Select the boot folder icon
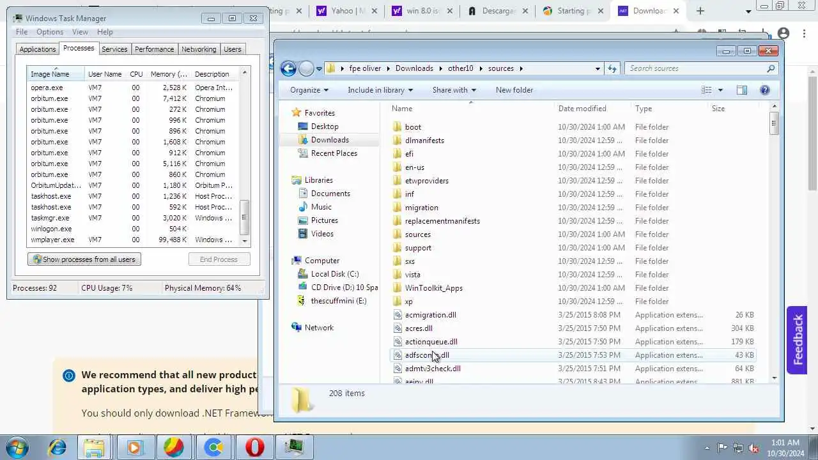This screenshot has height=460, width=818. pos(397,127)
